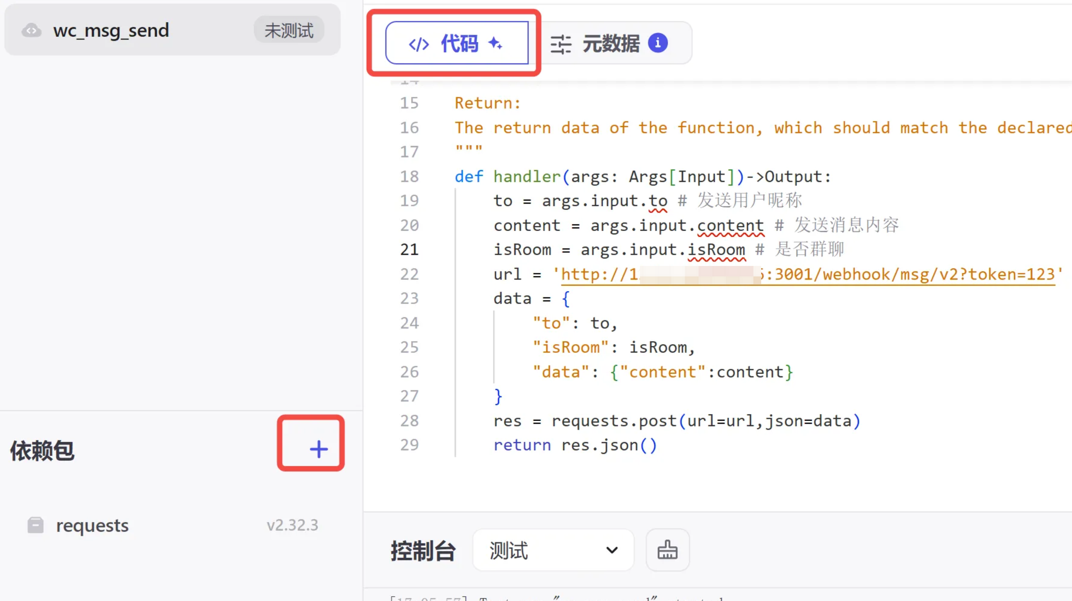Click the AI sparkle icon on code tab

pyautogui.click(x=495, y=43)
